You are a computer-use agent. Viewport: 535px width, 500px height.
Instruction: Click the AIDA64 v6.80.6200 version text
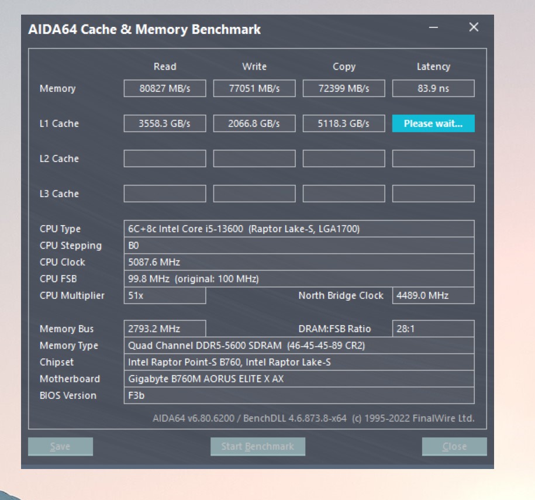(x=313, y=419)
